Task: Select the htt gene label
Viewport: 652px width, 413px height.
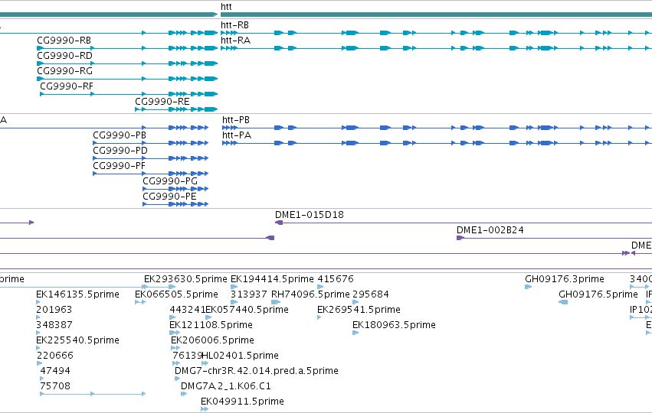Action: 226,7
